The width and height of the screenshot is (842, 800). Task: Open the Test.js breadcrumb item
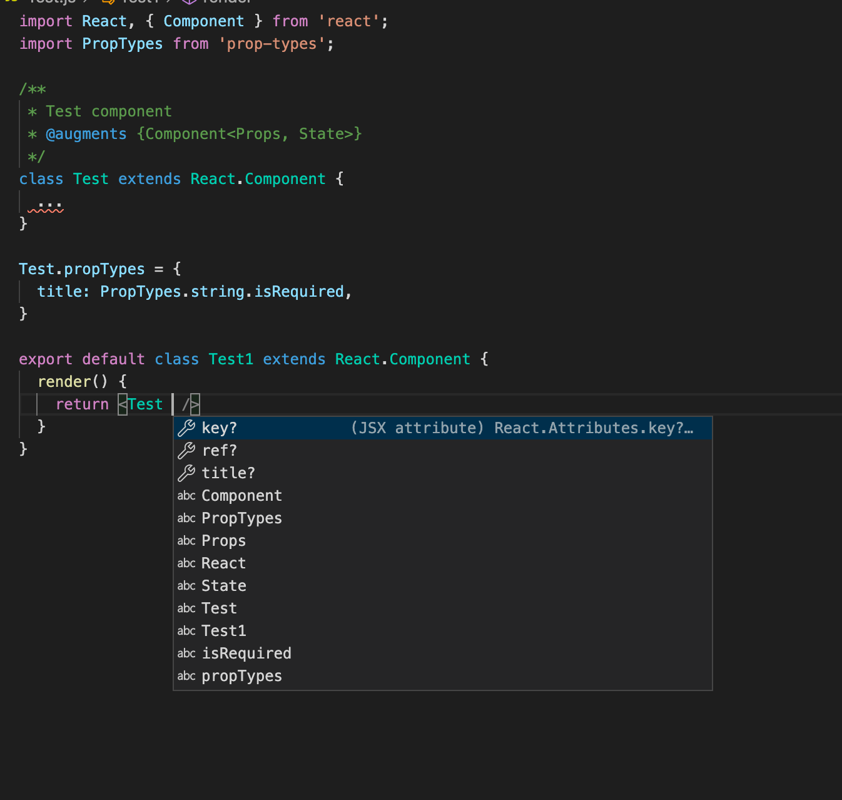click(x=50, y=2)
